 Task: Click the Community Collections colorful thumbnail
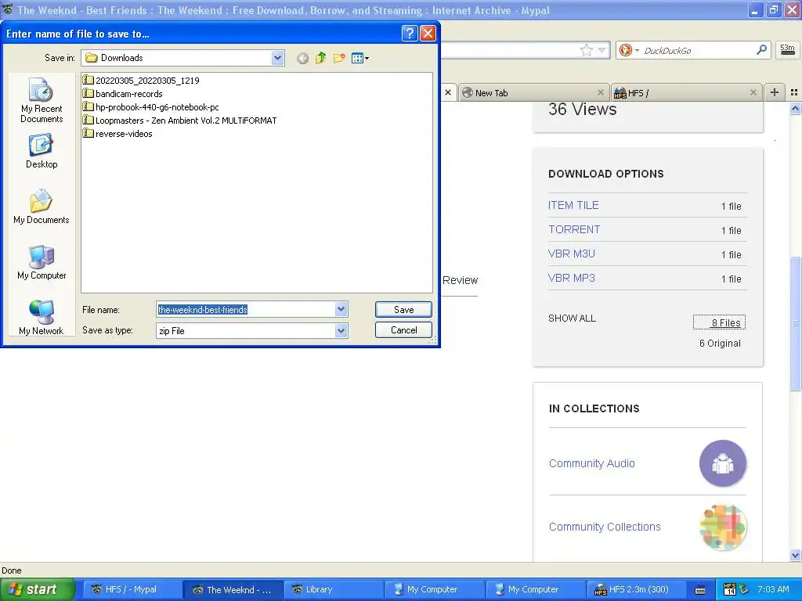coord(723,527)
